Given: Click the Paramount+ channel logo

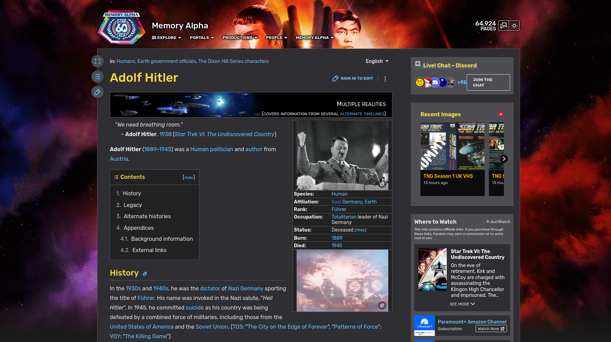Looking at the screenshot, I should (x=425, y=326).
